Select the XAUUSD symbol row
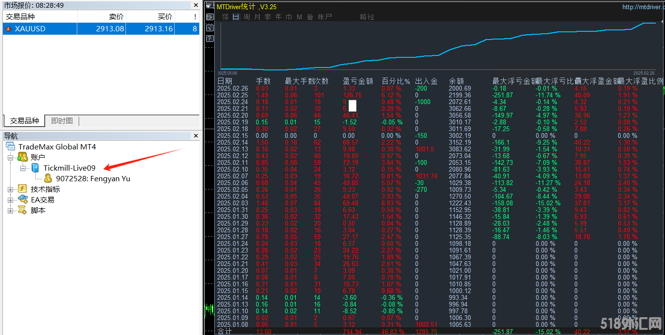The width and height of the screenshot is (665, 335). point(101,29)
